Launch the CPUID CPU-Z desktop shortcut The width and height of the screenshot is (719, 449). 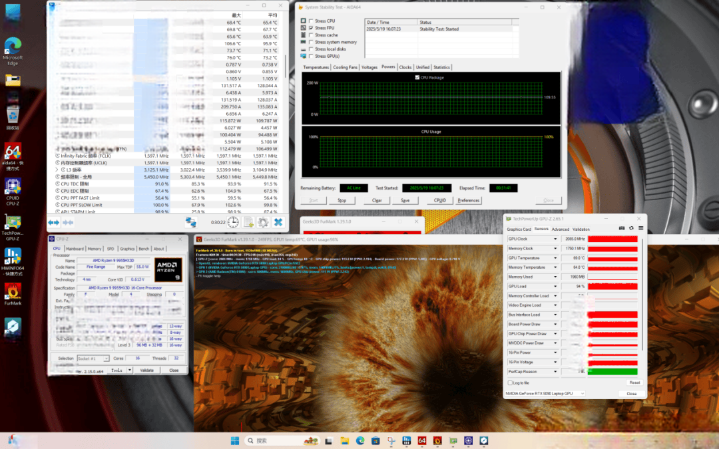coord(13,192)
